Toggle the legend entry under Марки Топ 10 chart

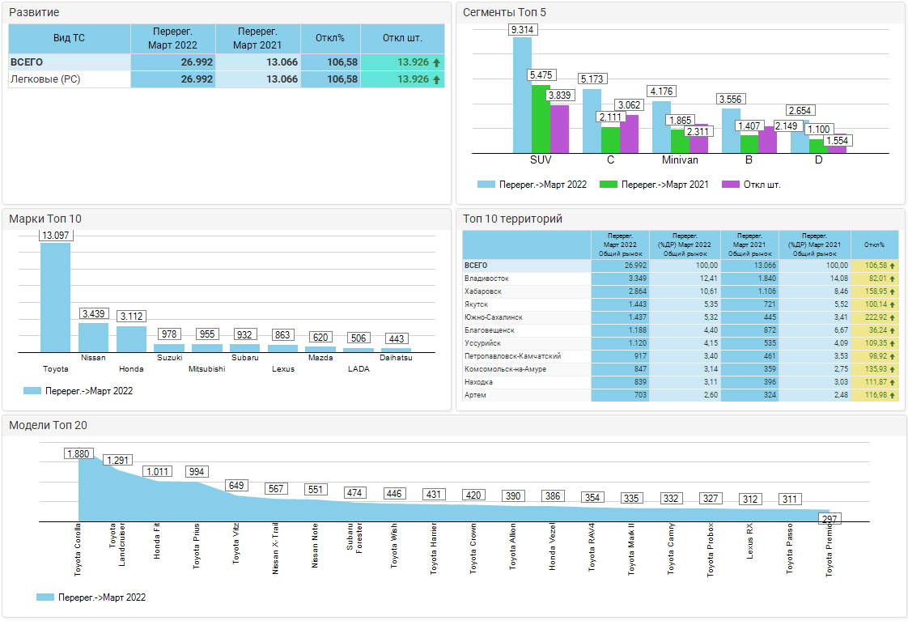[78, 390]
